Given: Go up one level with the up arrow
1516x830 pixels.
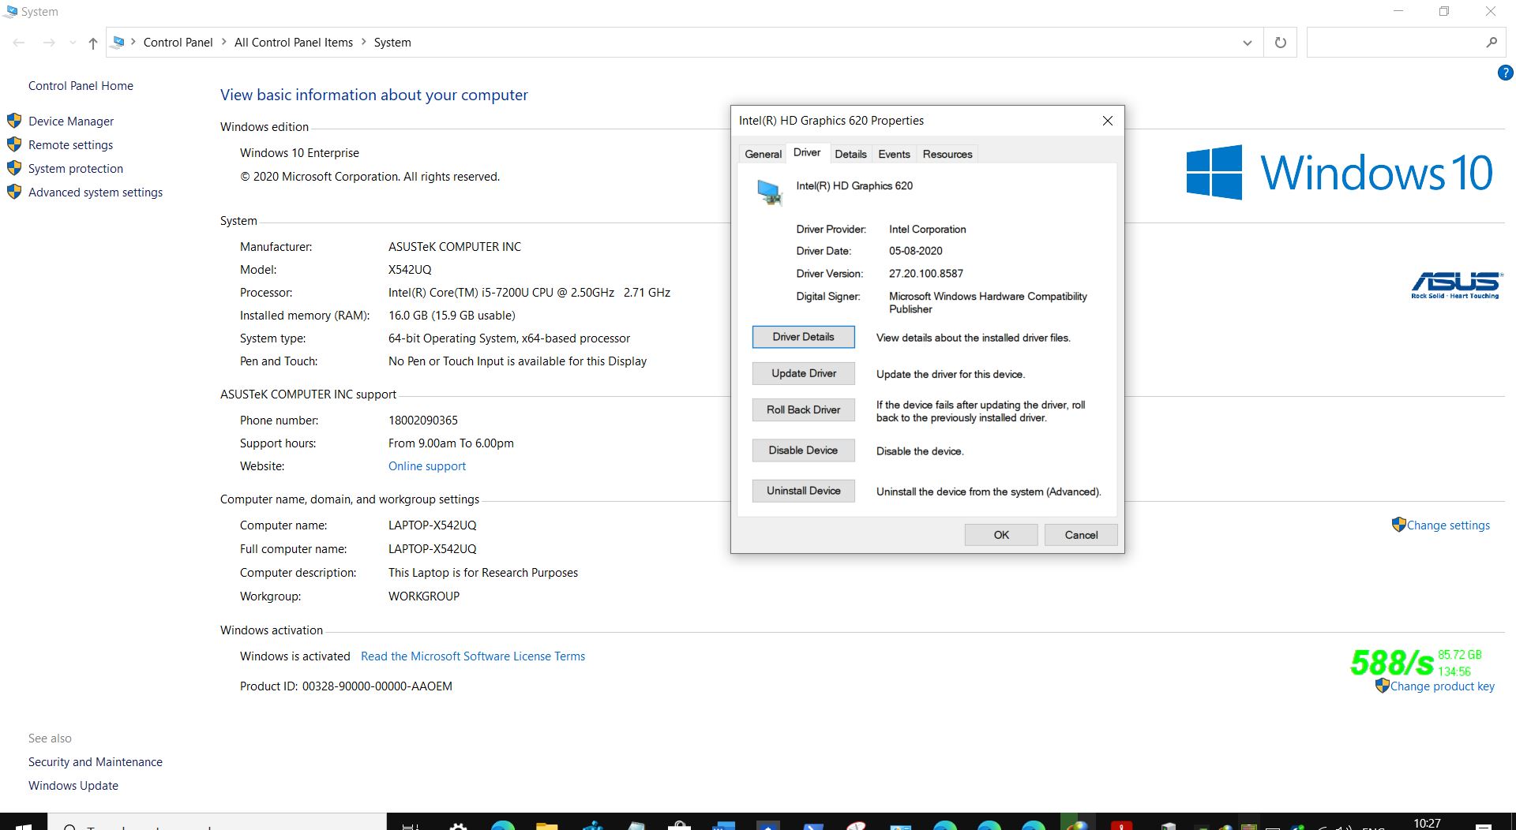Looking at the screenshot, I should point(93,43).
